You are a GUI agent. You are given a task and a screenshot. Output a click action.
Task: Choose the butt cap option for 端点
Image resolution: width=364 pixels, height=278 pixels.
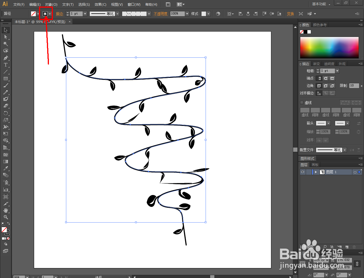[x=319, y=78]
